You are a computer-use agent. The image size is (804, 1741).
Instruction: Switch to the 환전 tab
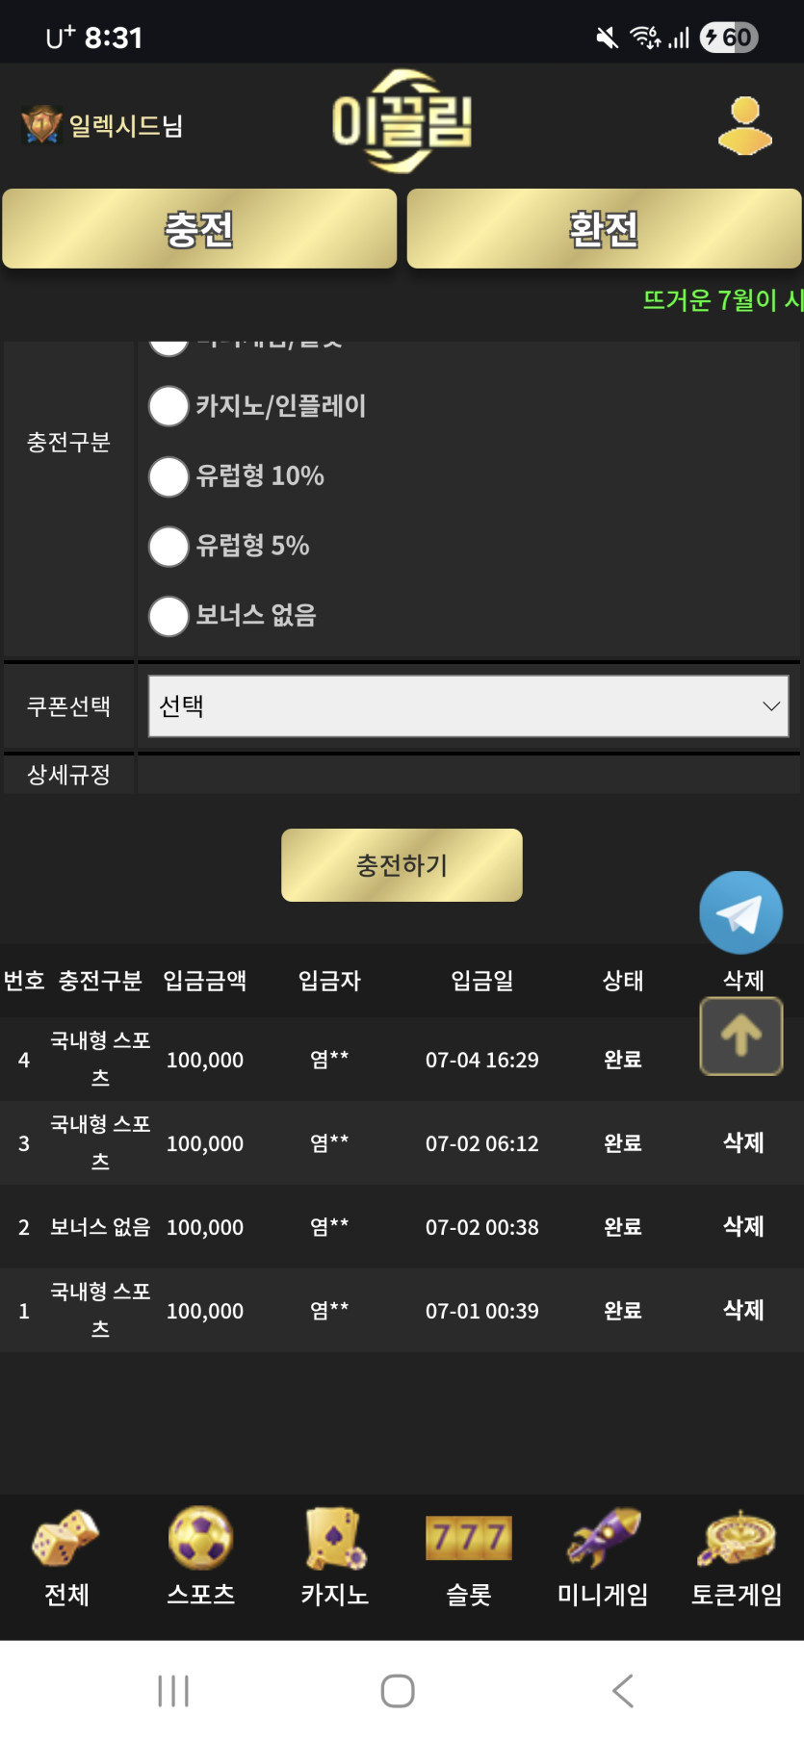click(x=604, y=229)
